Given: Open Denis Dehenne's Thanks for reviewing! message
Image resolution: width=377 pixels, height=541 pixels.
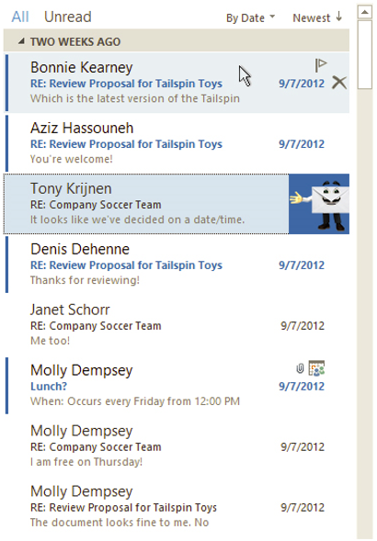Looking at the screenshot, I should [177, 265].
